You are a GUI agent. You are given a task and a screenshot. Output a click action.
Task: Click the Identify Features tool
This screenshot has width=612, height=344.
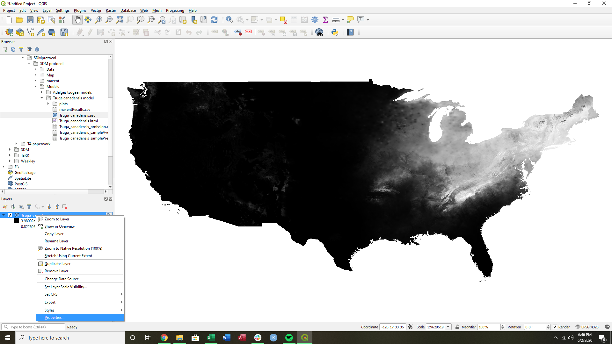tap(229, 20)
